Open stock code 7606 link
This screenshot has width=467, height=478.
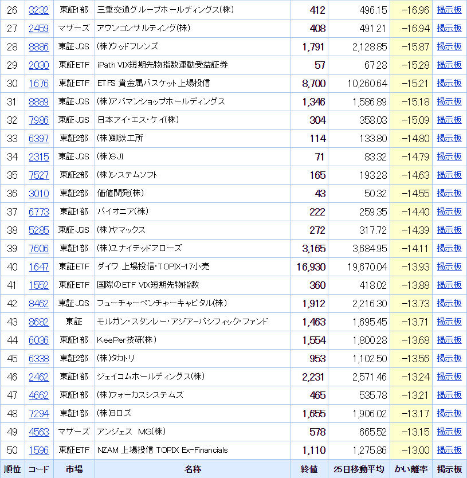(39, 249)
